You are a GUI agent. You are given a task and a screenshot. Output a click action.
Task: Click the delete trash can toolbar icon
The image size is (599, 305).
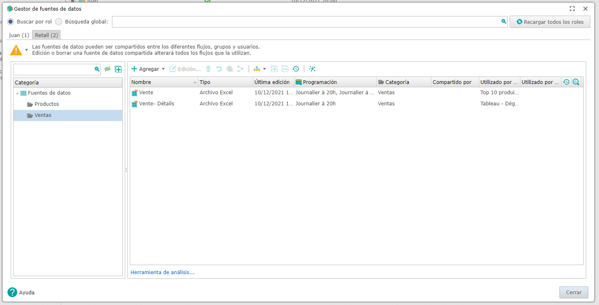[x=208, y=69]
